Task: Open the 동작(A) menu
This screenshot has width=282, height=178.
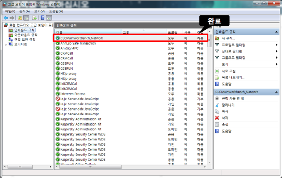Action: coord(25,11)
